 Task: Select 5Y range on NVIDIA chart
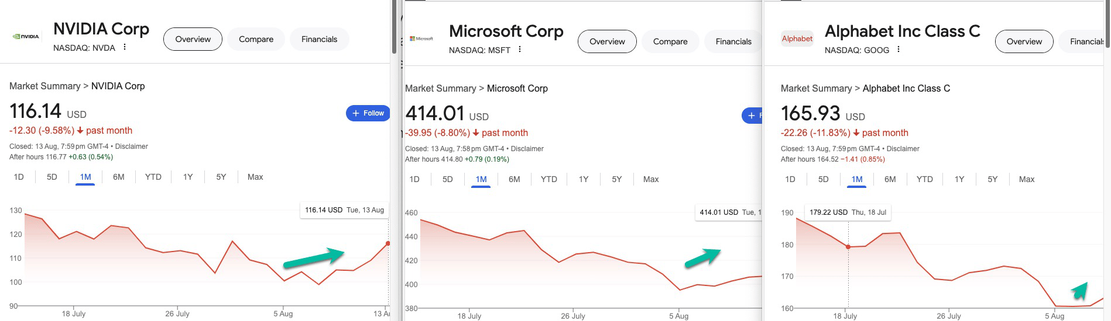(221, 177)
